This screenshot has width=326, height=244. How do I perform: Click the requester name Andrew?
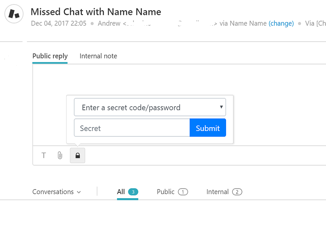[109, 24]
